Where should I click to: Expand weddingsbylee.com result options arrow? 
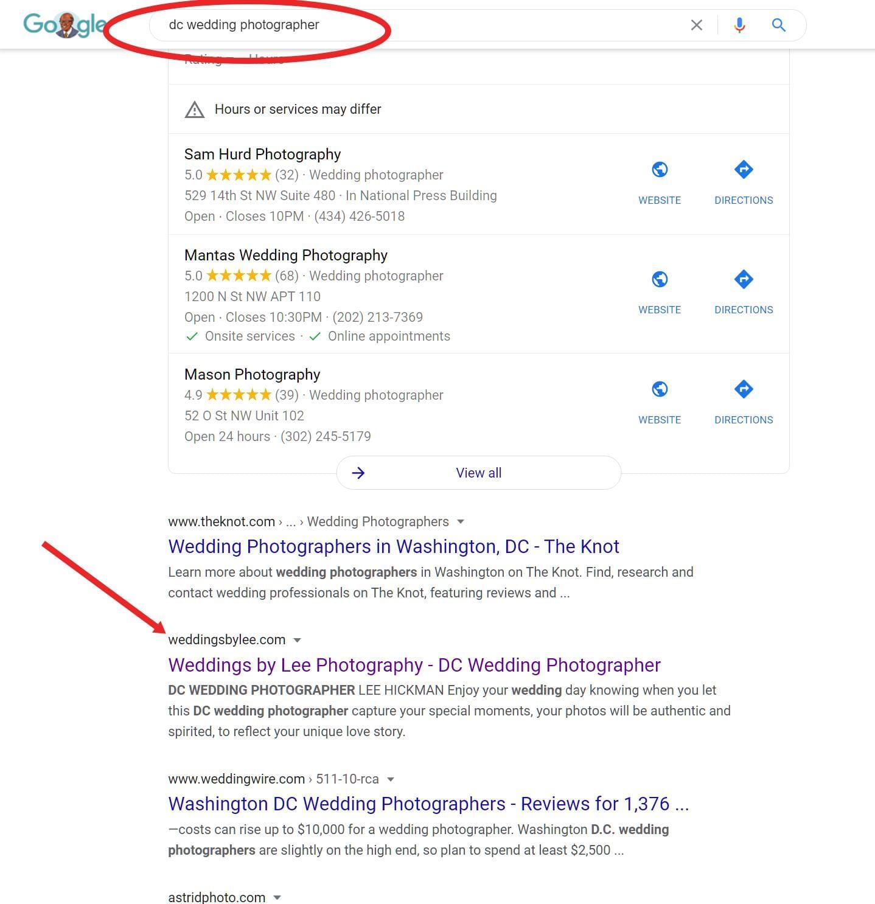click(x=297, y=640)
